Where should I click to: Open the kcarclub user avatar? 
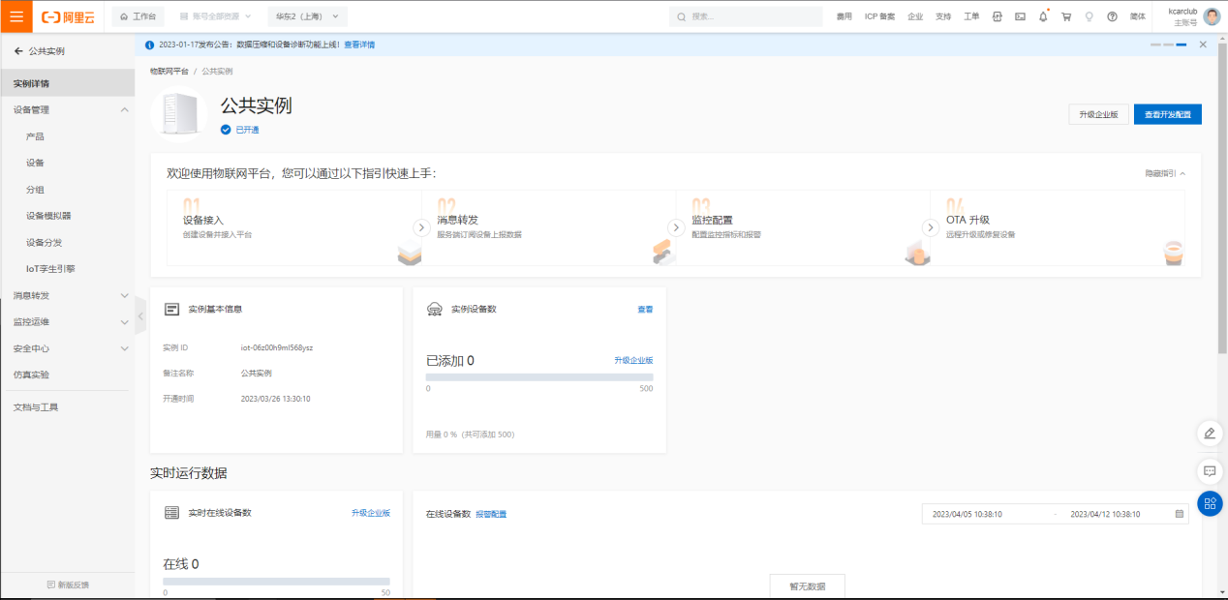(1212, 16)
